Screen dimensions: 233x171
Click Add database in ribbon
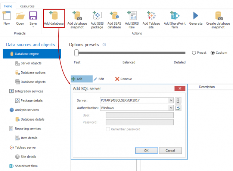[x=54, y=18]
